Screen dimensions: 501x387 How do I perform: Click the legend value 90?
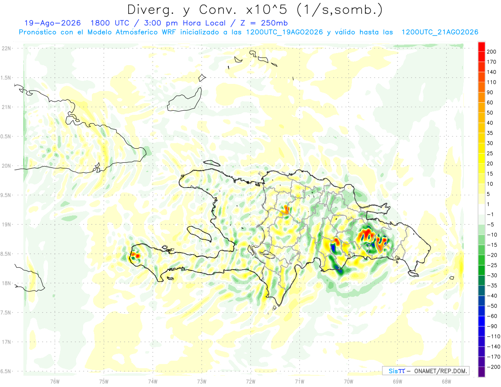click(x=490, y=92)
